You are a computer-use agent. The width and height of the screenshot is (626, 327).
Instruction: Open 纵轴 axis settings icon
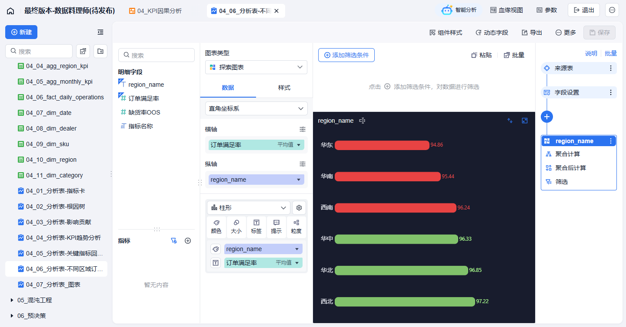point(303,164)
